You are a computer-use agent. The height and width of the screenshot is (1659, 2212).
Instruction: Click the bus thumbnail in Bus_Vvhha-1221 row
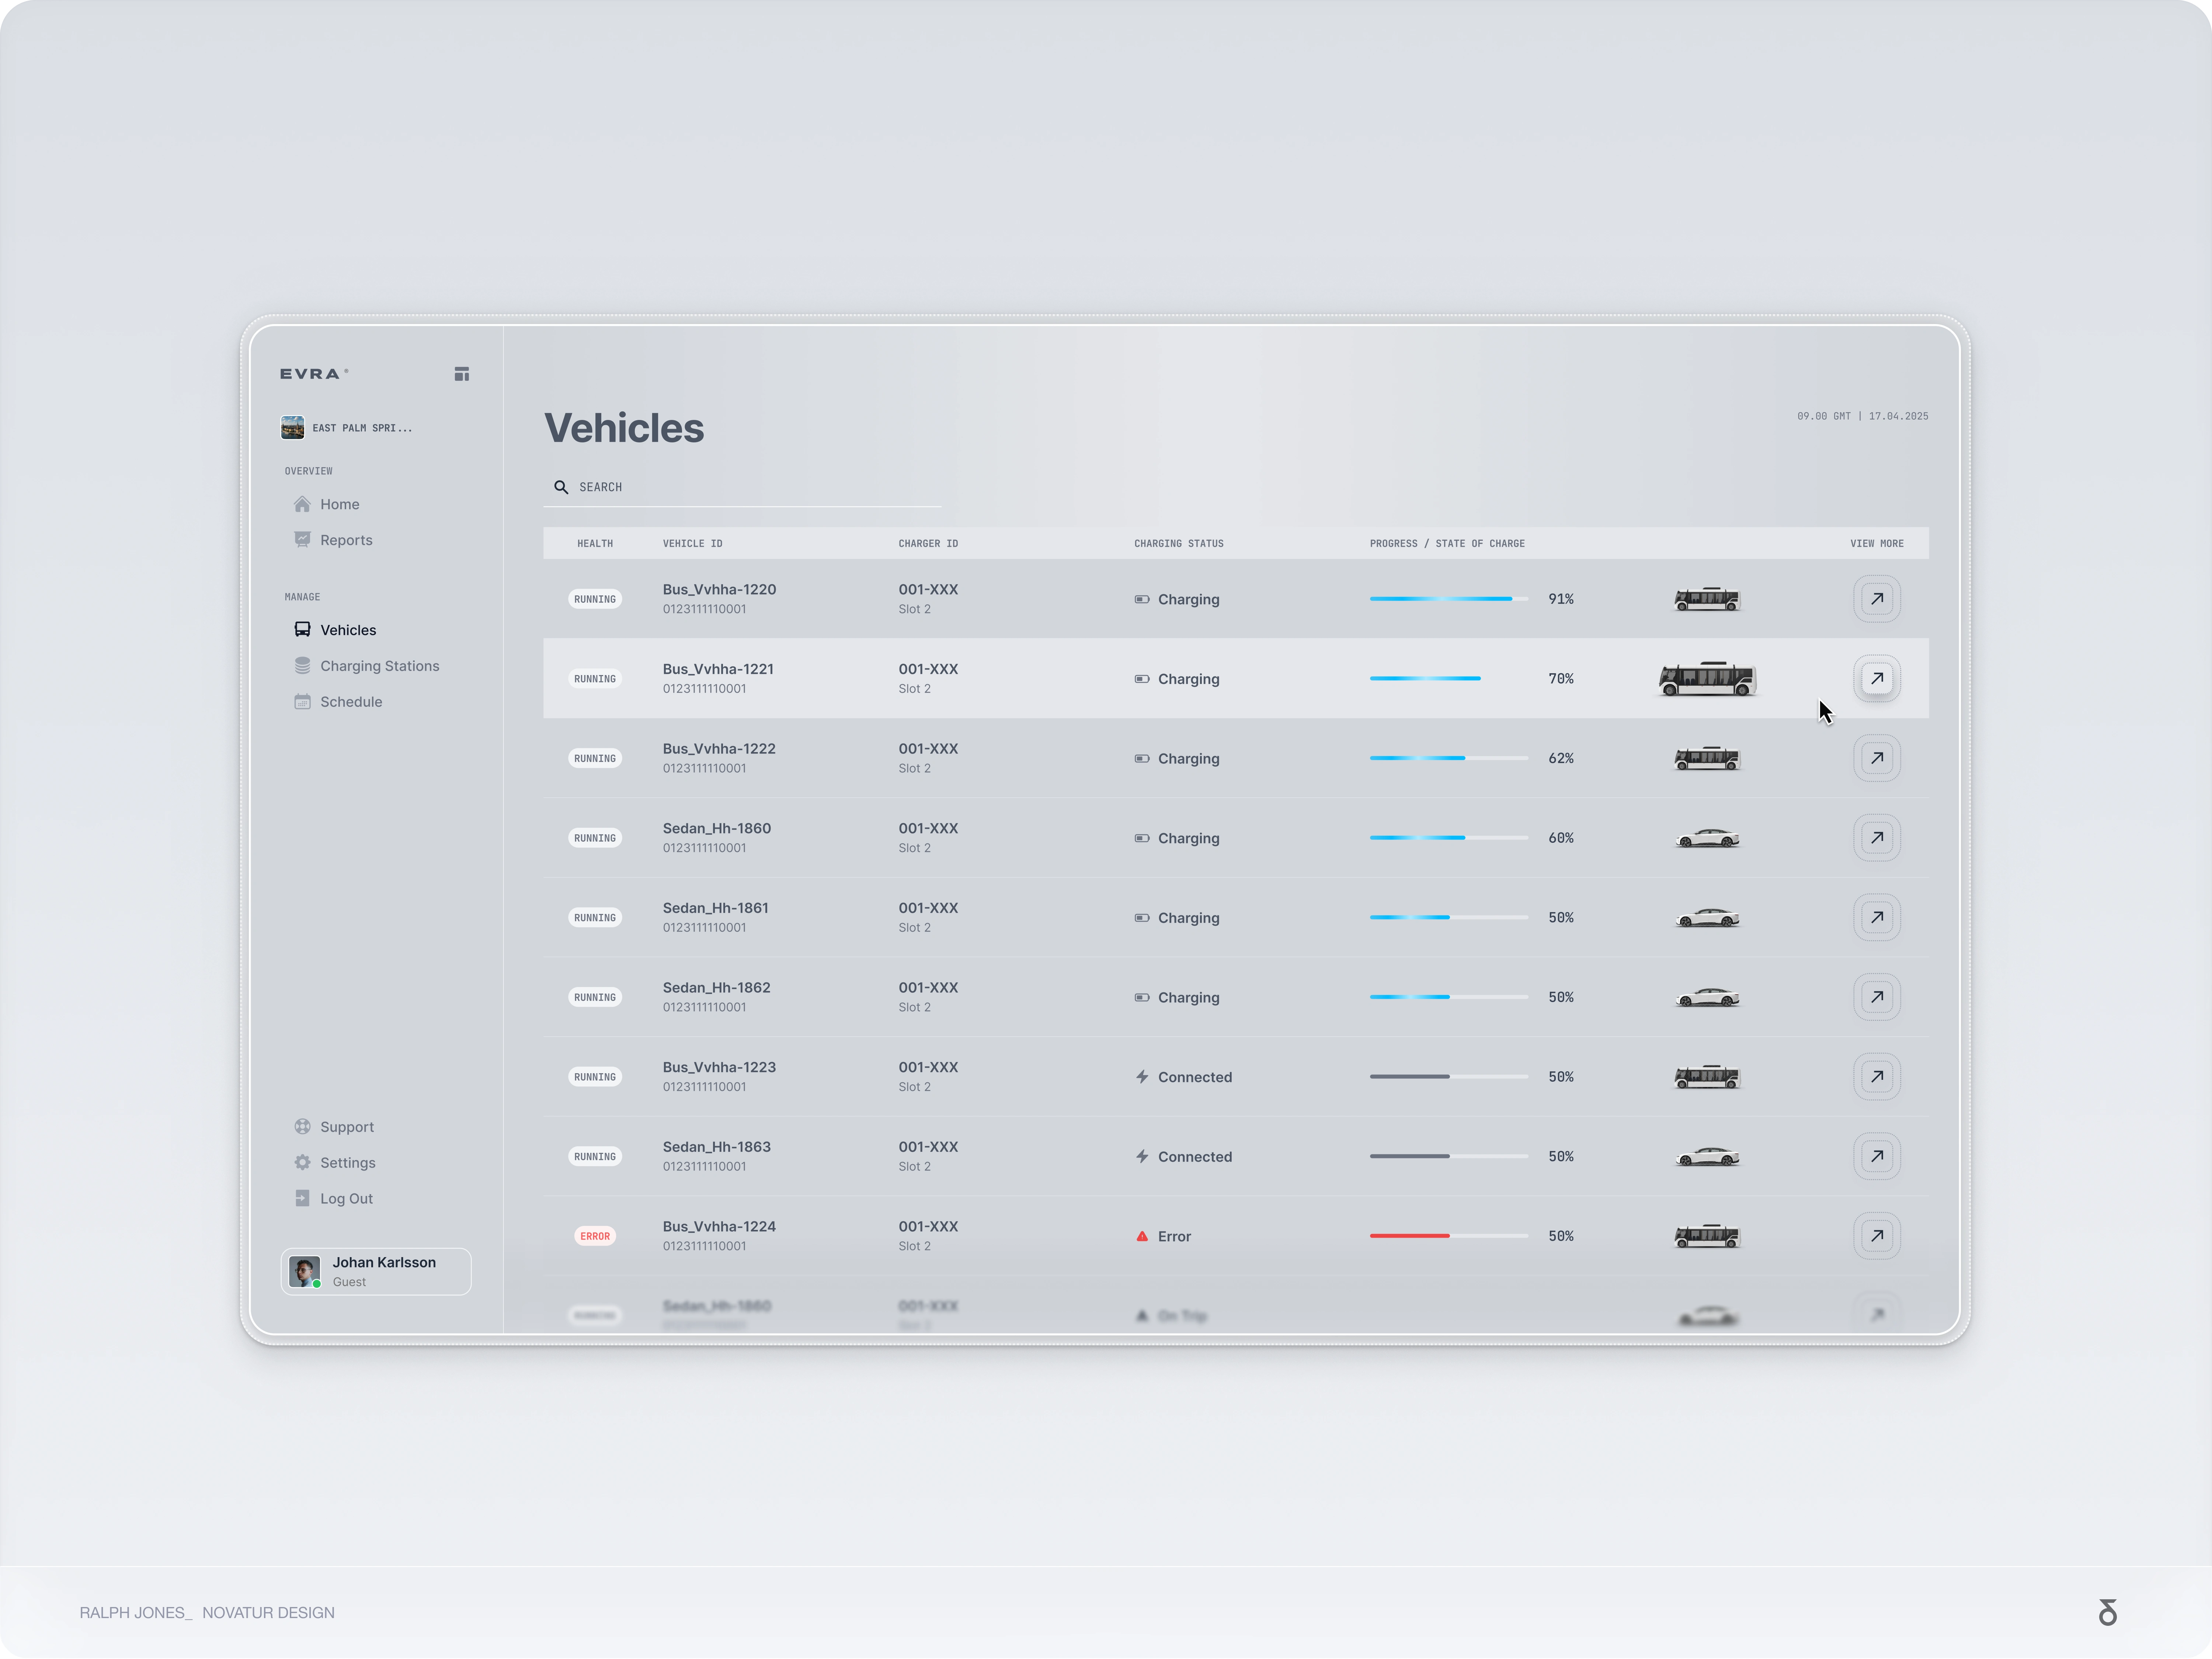click(x=1707, y=679)
